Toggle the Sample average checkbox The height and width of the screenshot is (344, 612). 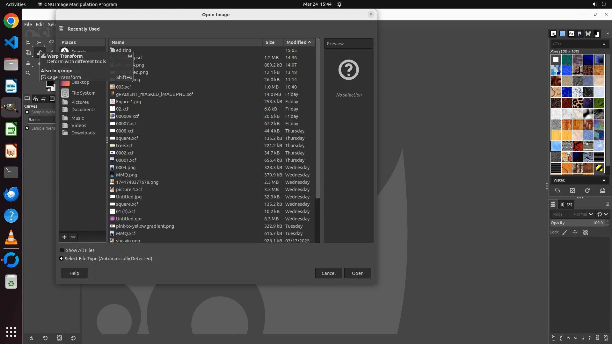pos(27,112)
